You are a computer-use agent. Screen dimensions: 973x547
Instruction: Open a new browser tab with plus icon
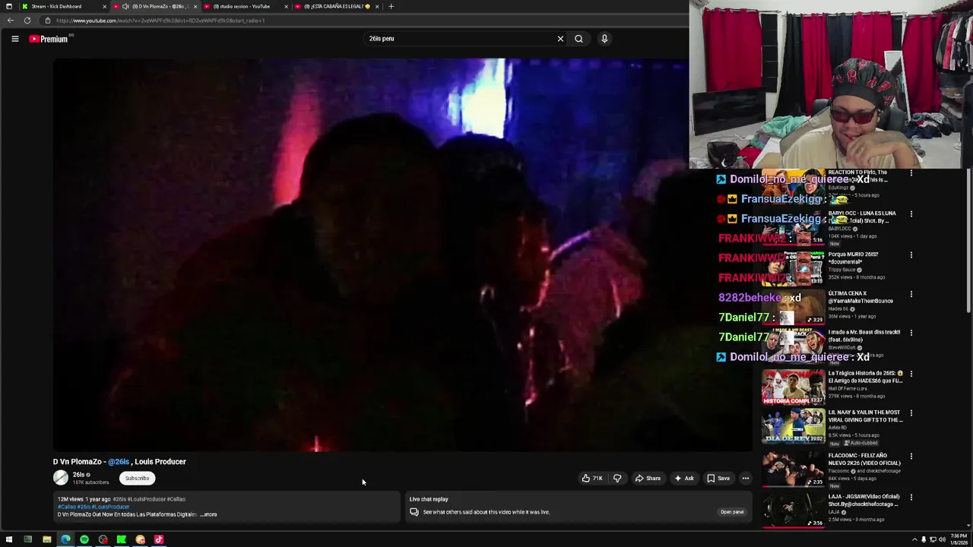pyautogui.click(x=391, y=6)
